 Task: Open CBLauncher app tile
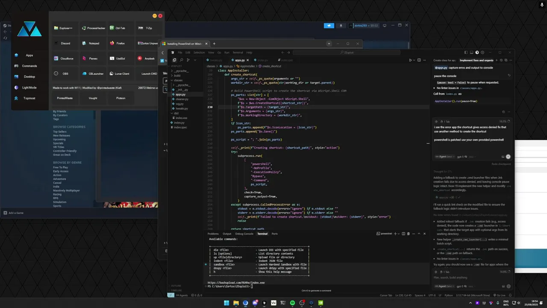tap(93, 74)
